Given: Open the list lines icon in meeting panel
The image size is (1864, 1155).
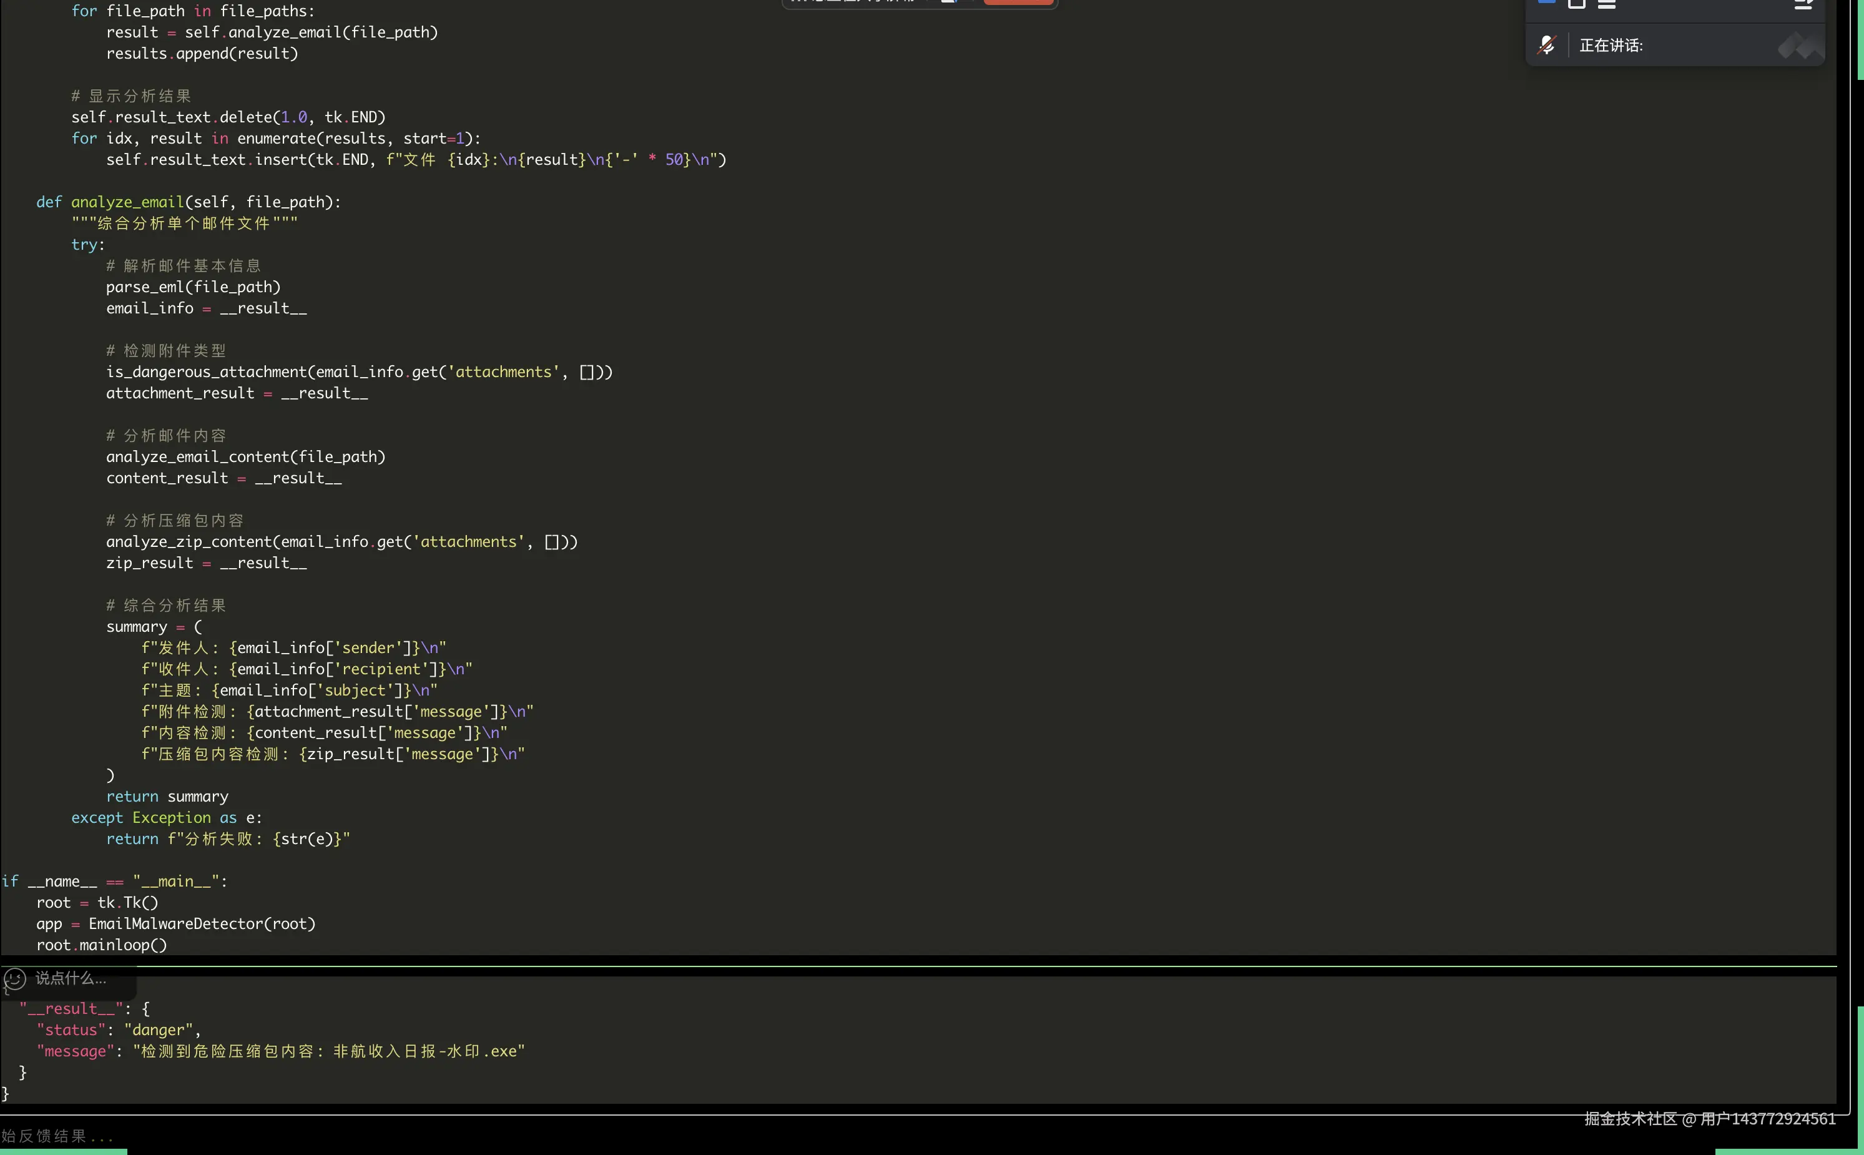Looking at the screenshot, I should 1607,4.
